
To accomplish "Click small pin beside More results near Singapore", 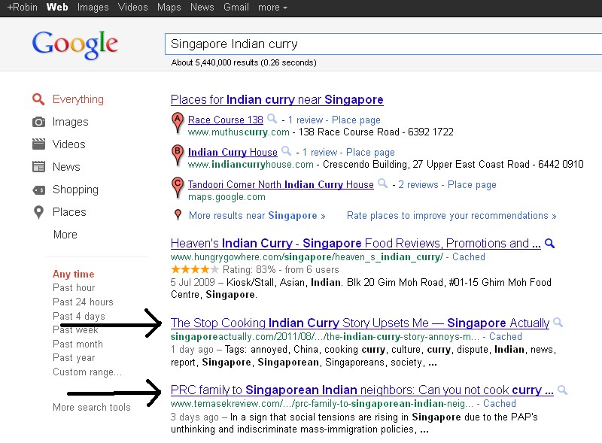I will click(x=178, y=215).
